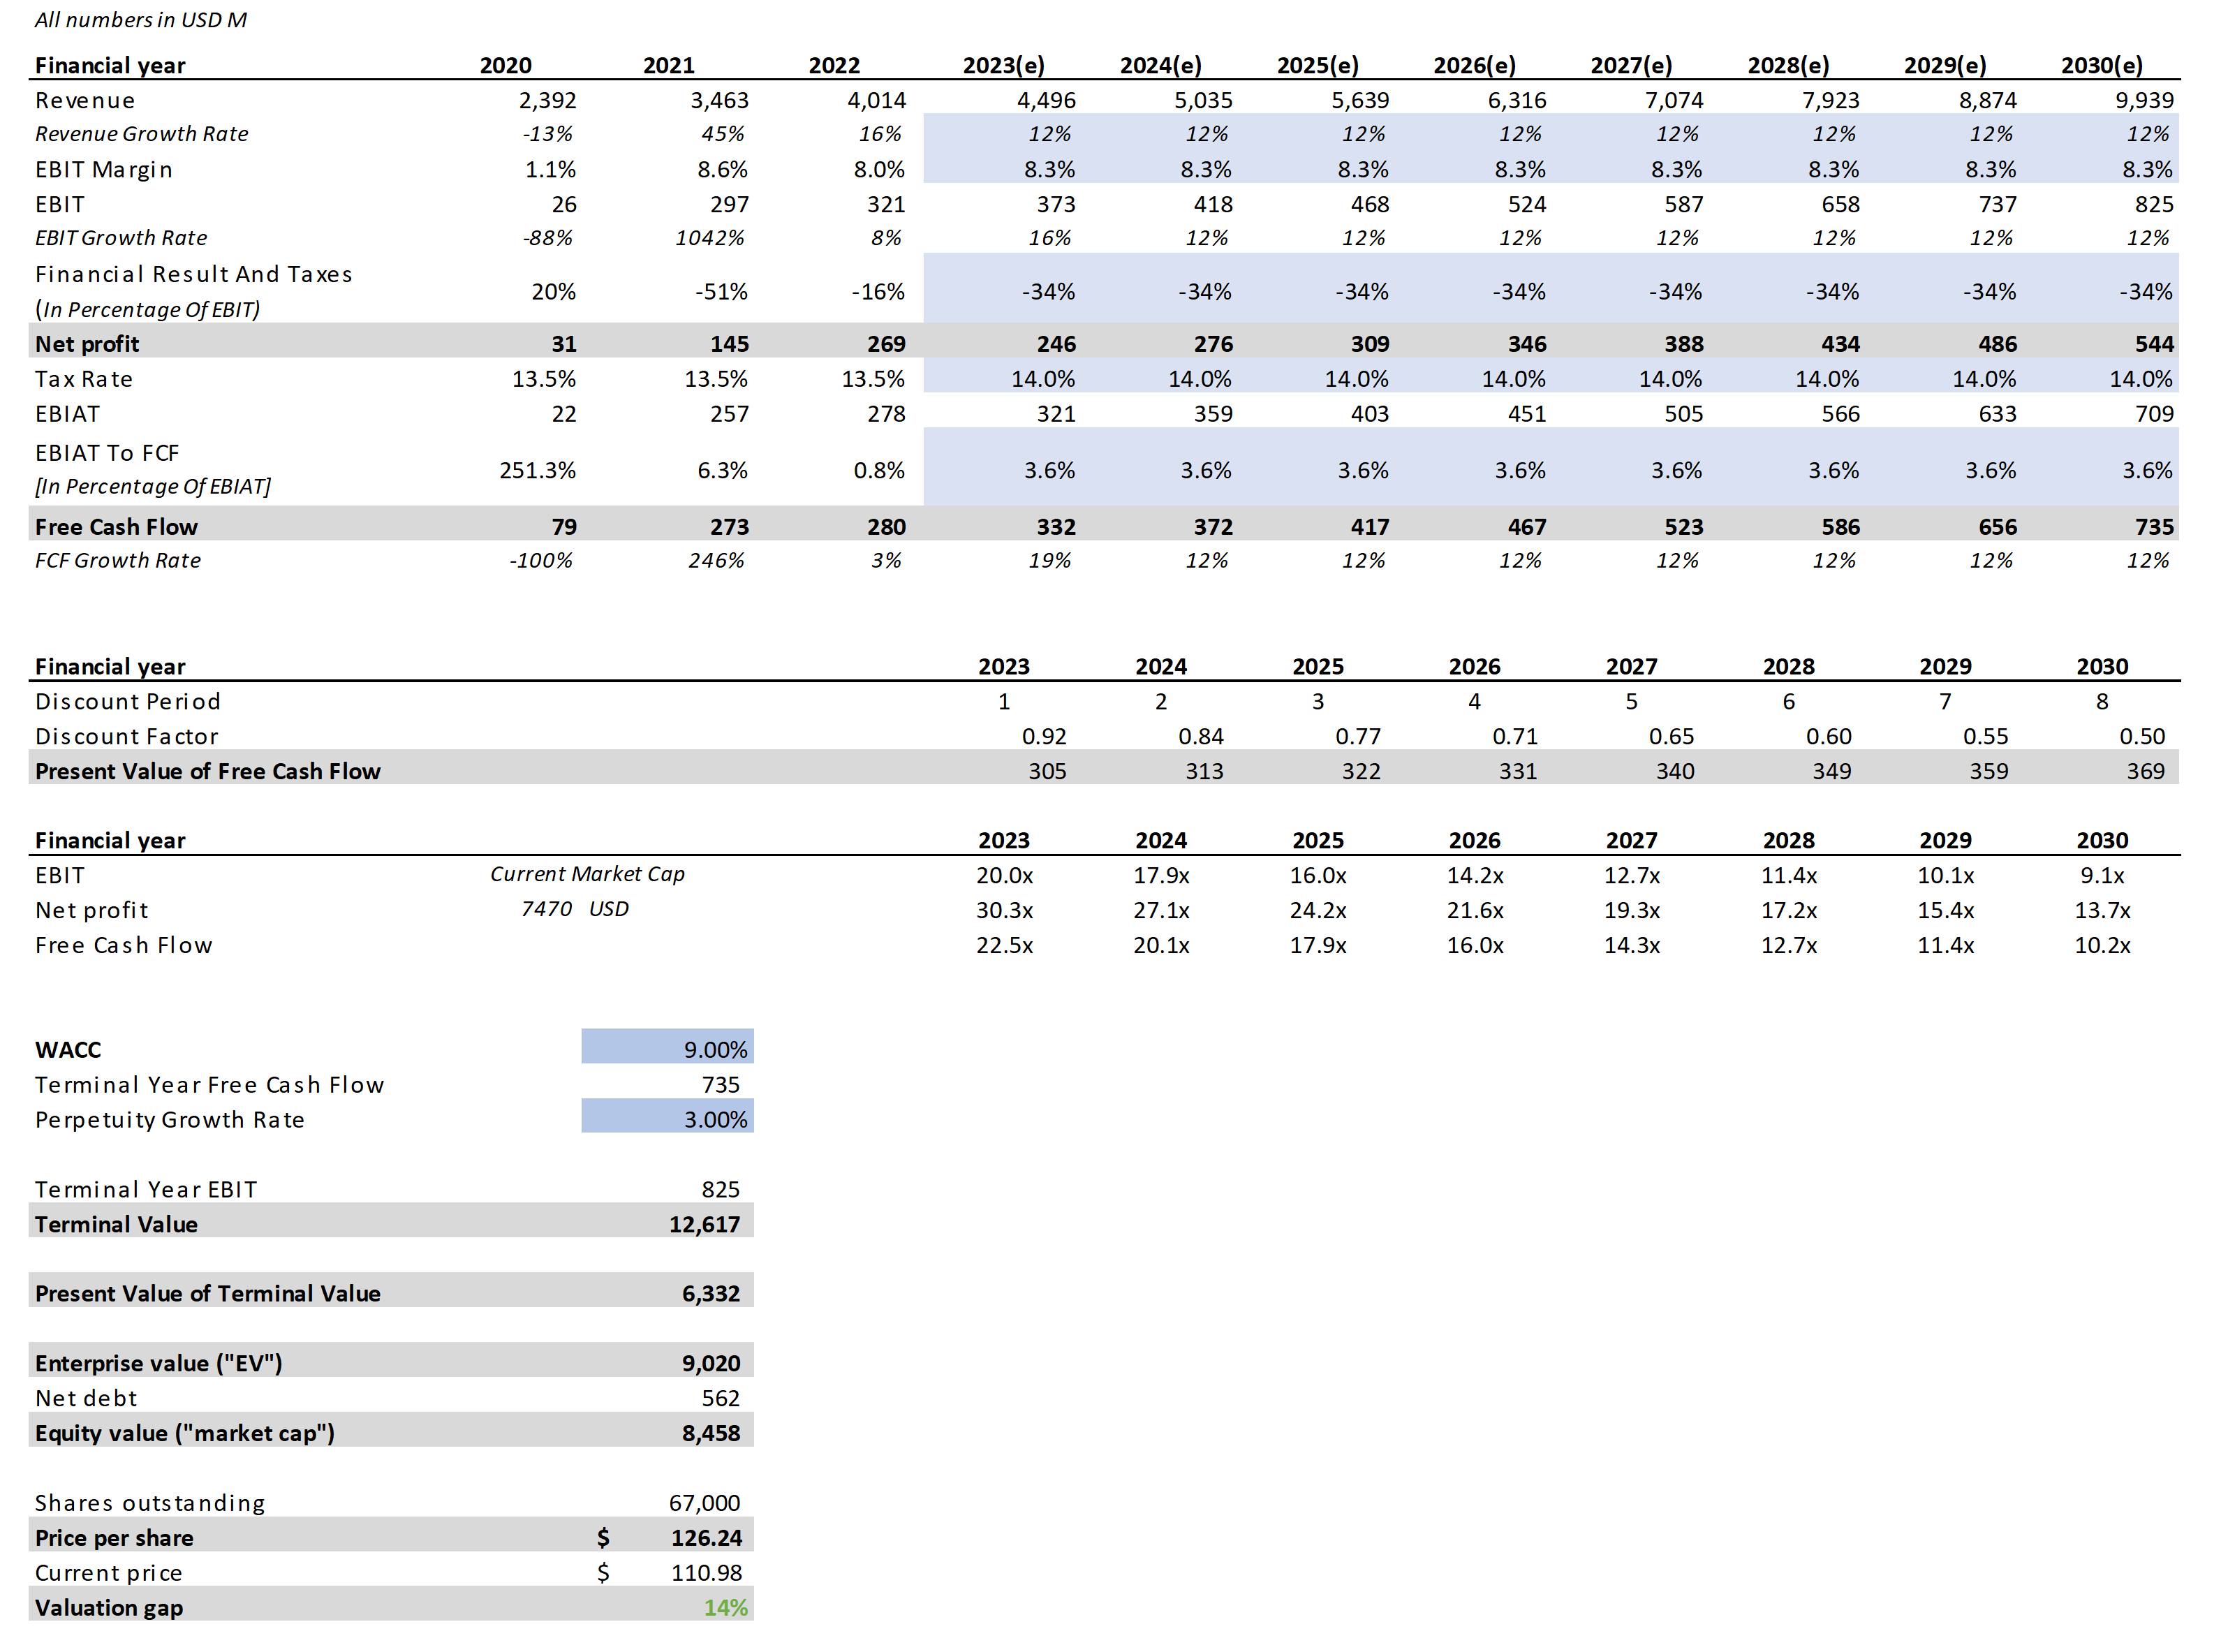Select the Terminal Year Free Cash Flow 735
This screenshot has width=2221, height=1652.
click(x=720, y=1084)
